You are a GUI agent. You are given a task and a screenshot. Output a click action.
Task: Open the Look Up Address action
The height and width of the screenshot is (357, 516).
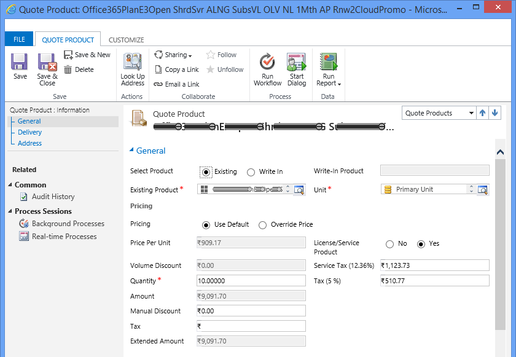pyautogui.click(x=133, y=69)
